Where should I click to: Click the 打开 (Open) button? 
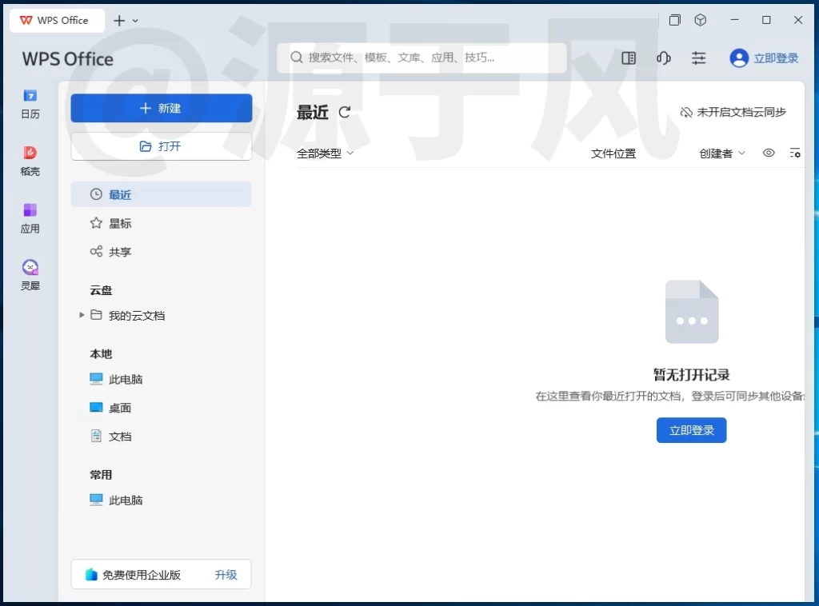click(162, 146)
